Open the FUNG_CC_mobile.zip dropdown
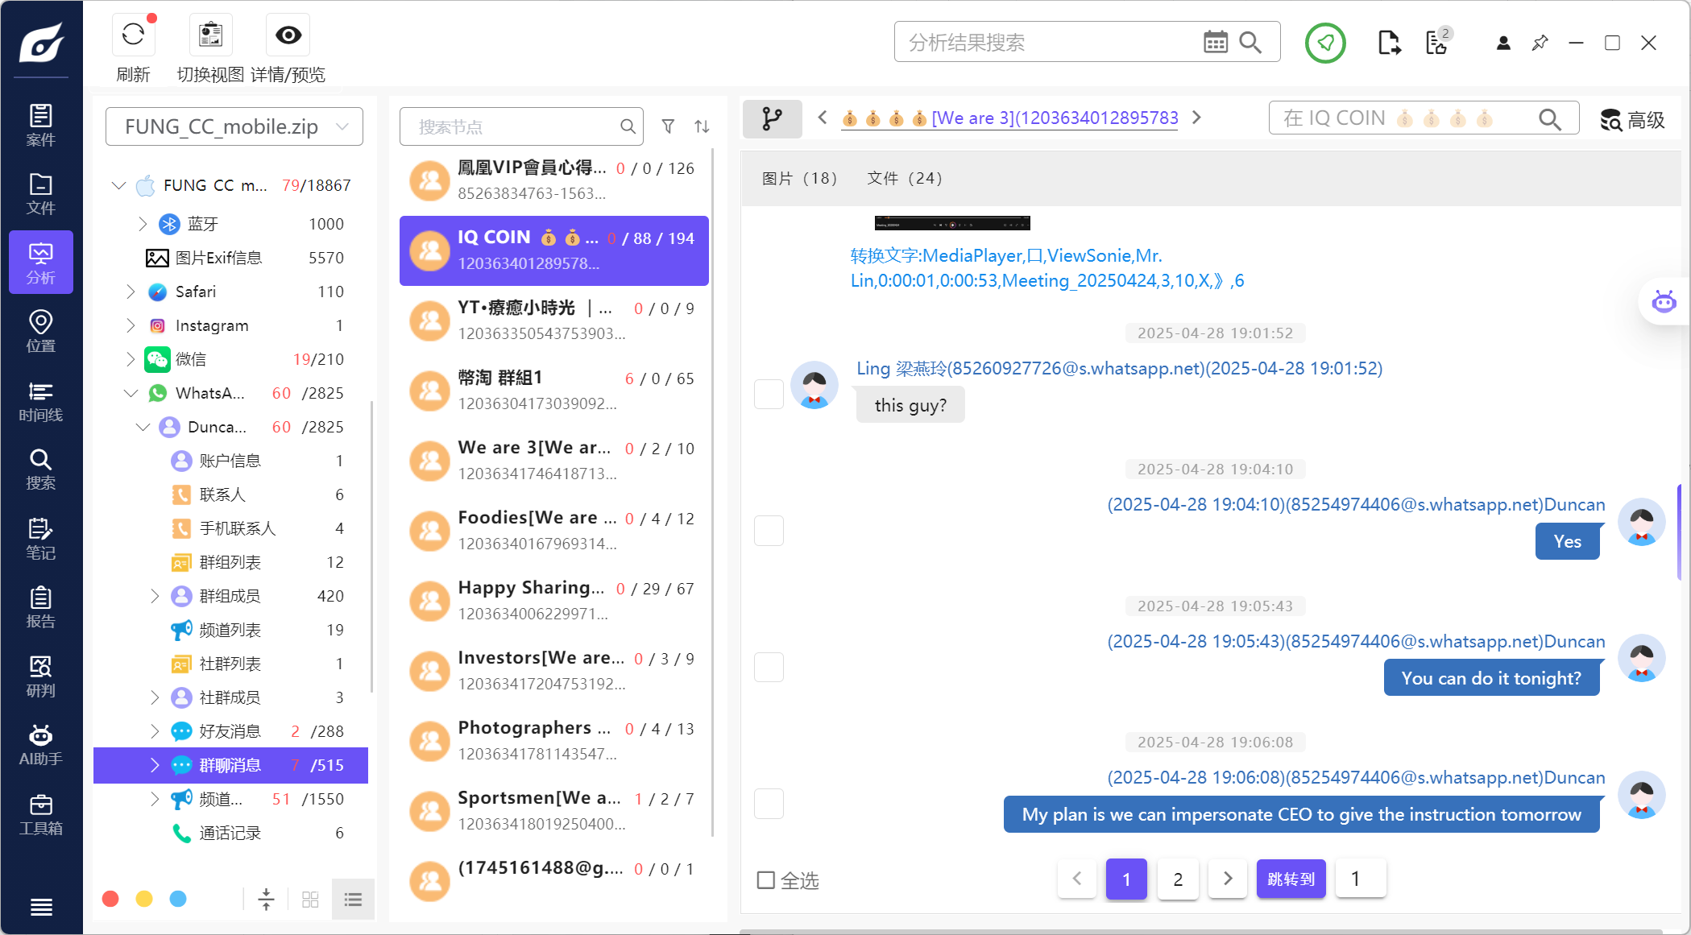Viewport: 1691px width, 935px height. coord(234,126)
